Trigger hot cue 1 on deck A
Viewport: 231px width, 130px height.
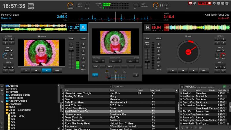point(5,39)
